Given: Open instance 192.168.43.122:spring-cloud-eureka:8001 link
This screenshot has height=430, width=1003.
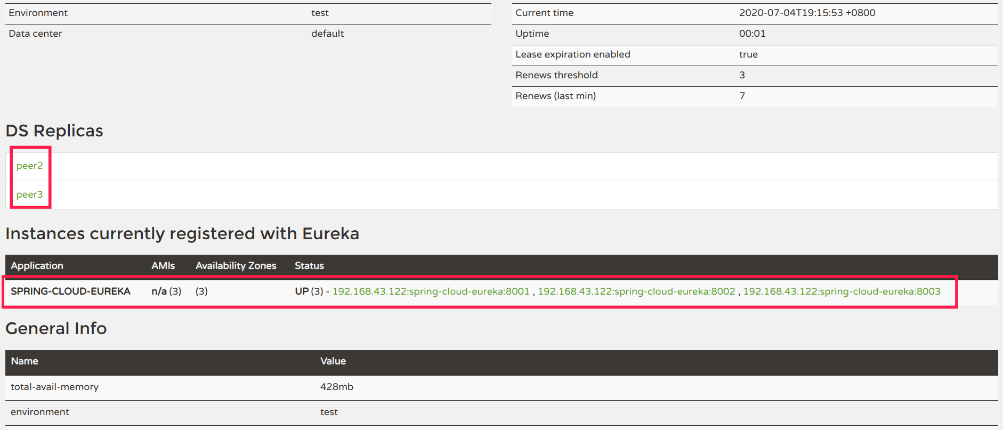Looking at the screenshot, I should click(431, 291).
